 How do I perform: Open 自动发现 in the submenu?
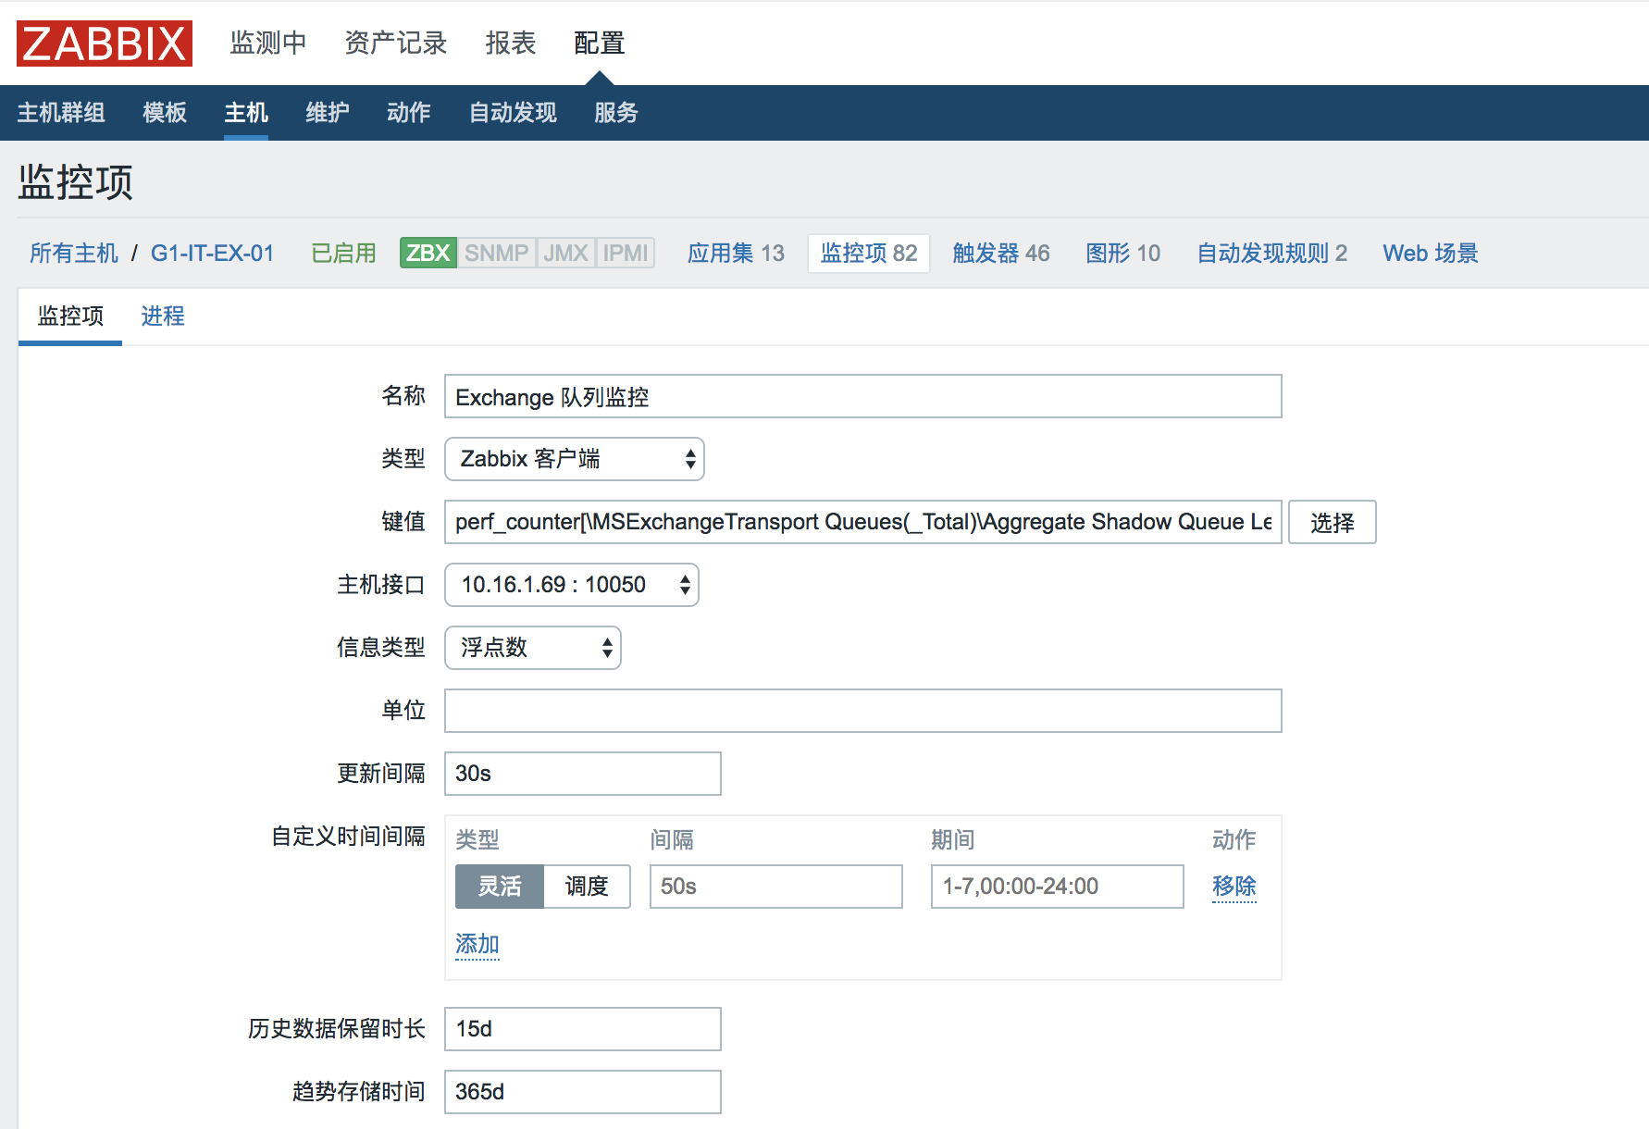pos(513,113)
